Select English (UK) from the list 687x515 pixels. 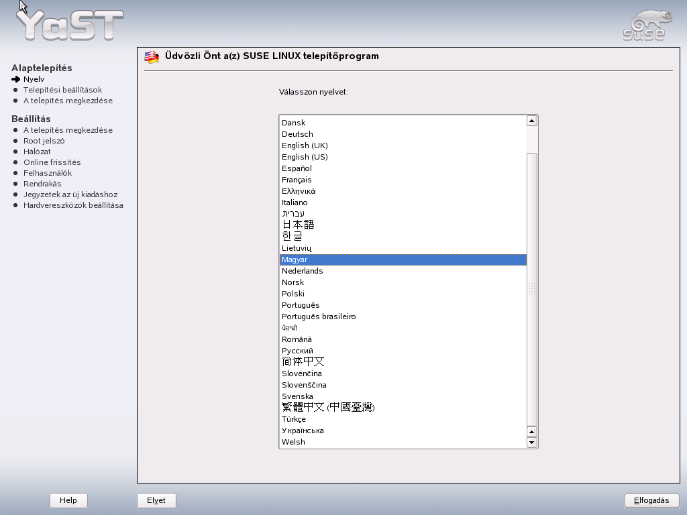coord(403,146)
